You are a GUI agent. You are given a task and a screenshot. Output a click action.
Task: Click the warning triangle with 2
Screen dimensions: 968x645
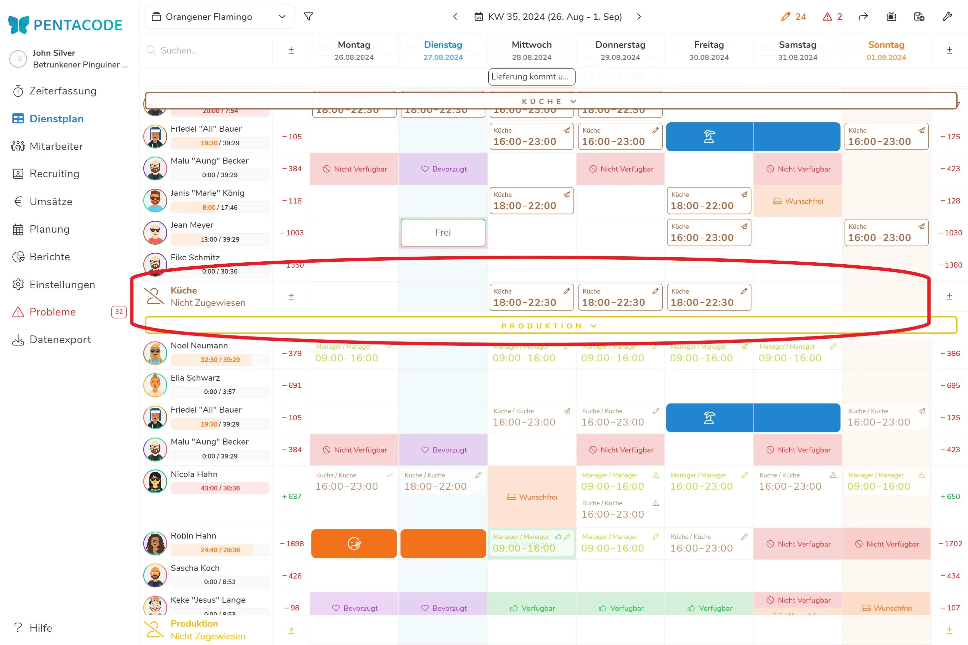tap(832, 16)
